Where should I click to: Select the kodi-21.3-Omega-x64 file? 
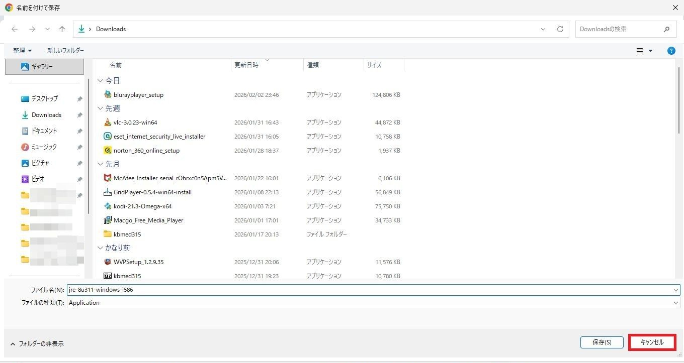pos(142,206)
